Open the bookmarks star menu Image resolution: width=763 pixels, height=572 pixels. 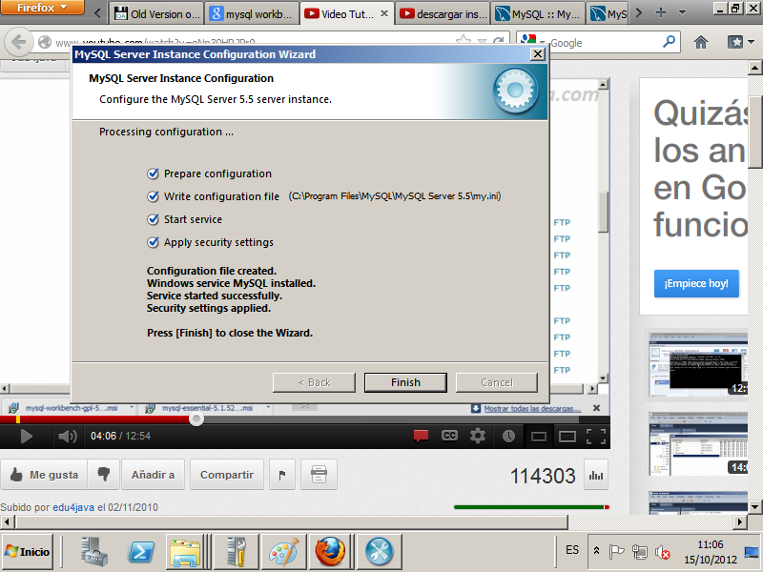click(740, 43)
